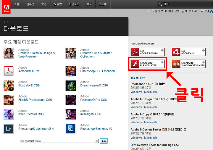213x150 pixels.
Task: Click Macintosh under InDesign Server CS6 8.0.1
Action: 150,138
